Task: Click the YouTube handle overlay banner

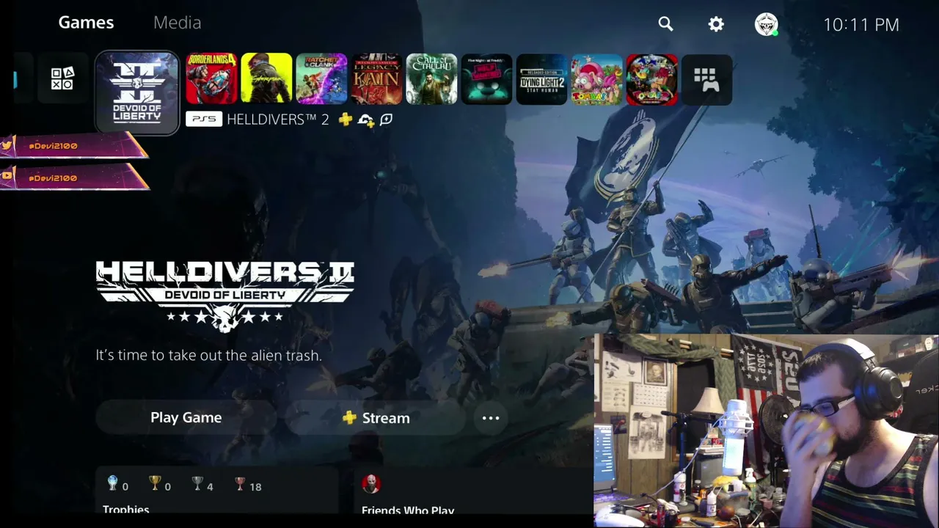Action: (74, 177)
